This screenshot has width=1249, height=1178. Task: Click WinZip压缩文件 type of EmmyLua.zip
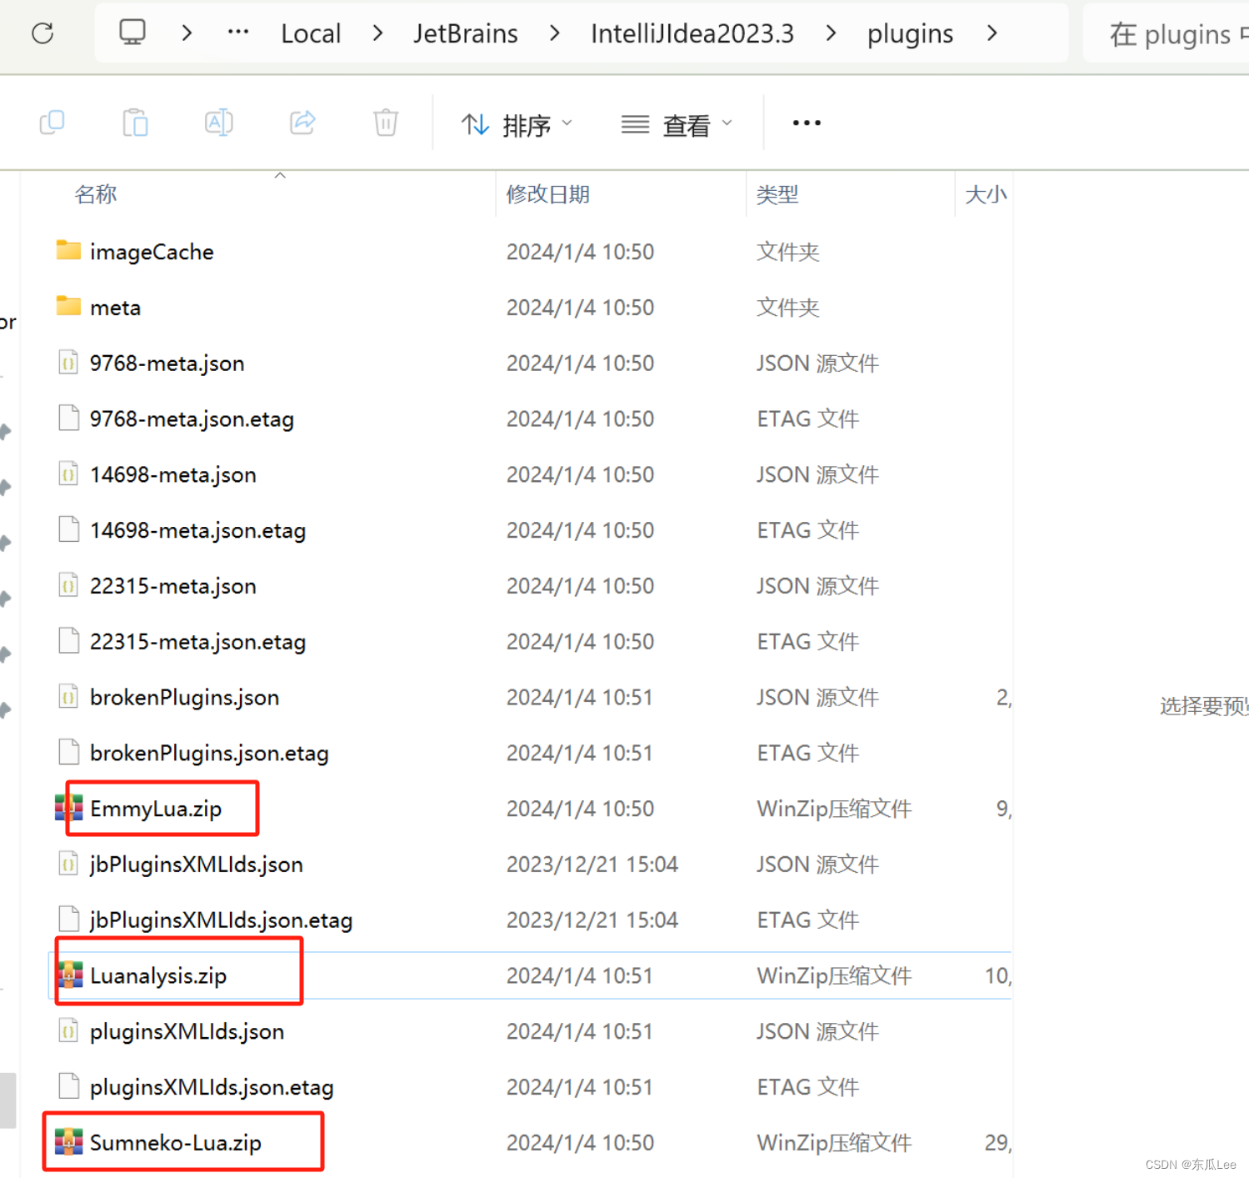coord(834,809)
